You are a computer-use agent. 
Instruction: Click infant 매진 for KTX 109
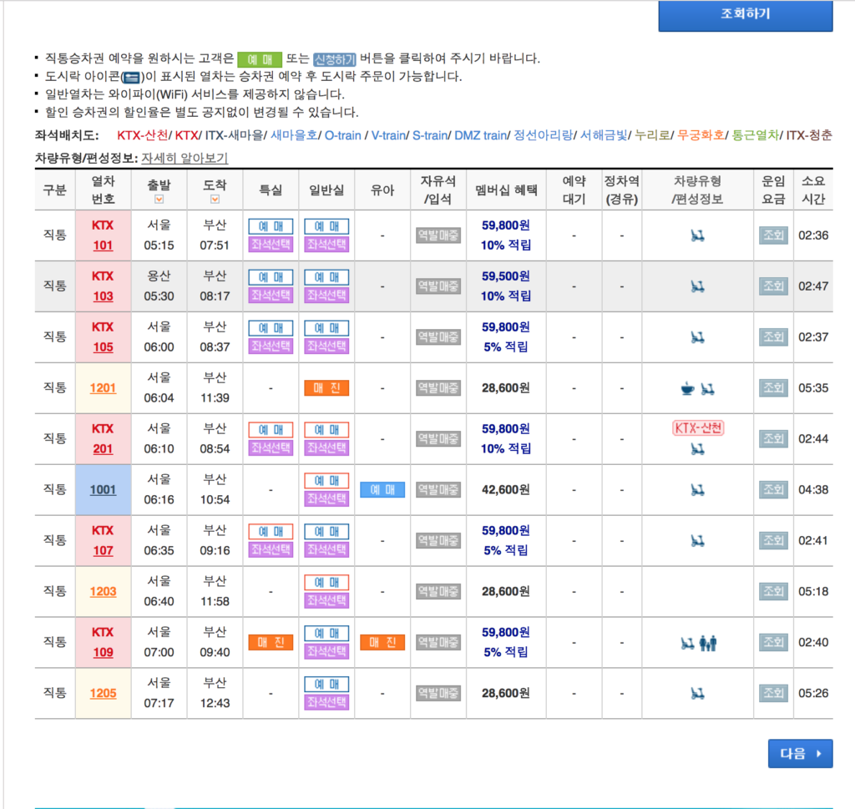pos(382,642)
